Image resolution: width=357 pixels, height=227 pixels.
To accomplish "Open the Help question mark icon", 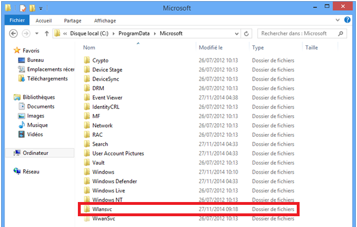I will click(x=347, y=20).
